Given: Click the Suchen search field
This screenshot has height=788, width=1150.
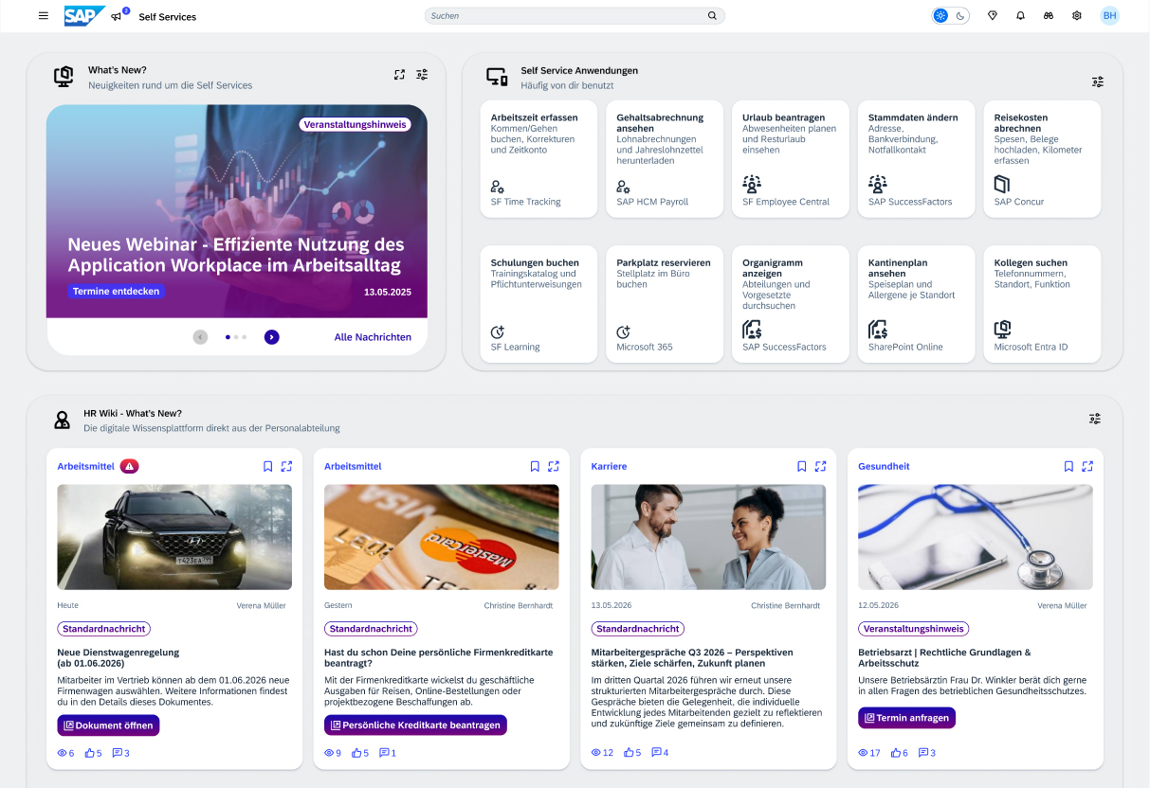Looking at the screenshot, I should point(567,16).
